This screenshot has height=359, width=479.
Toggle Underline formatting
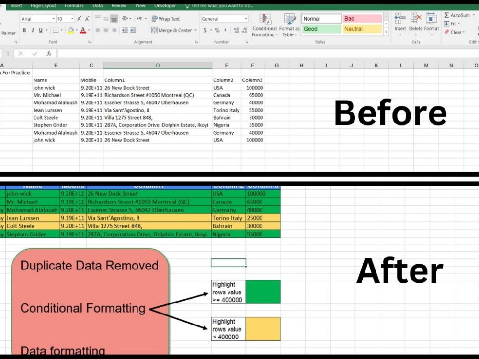[40, 30]
